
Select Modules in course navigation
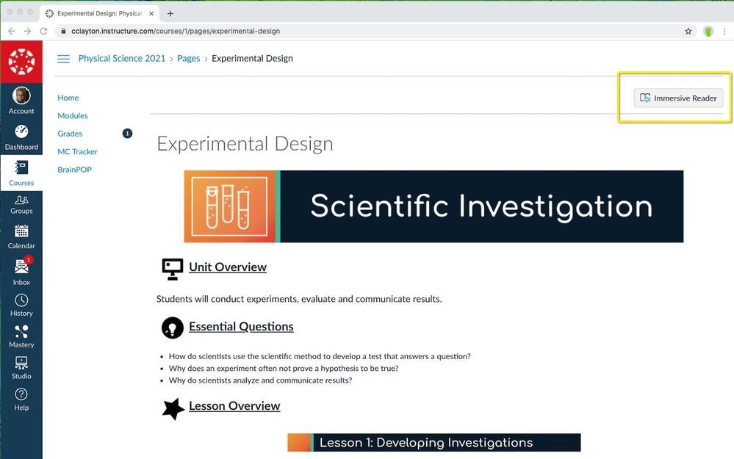pyautogui.click(x=73, y=116)
